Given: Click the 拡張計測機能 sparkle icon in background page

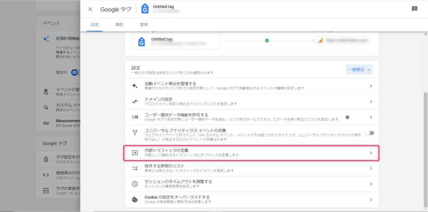Looking at the screenshot, I should click(x=46, y=39).
